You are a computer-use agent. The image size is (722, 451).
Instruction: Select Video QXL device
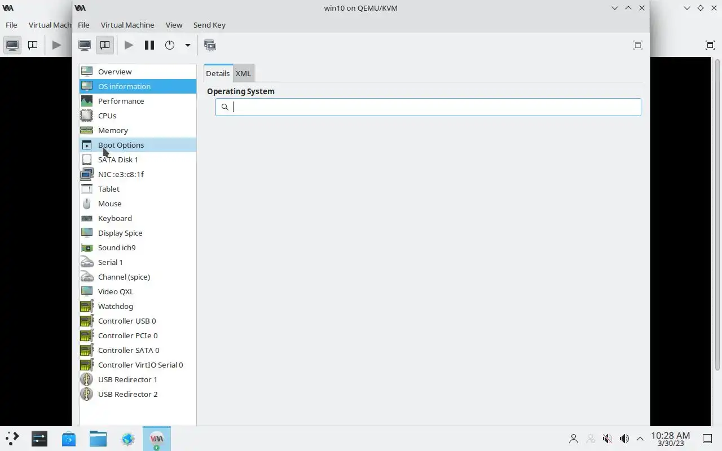(138, 291)
